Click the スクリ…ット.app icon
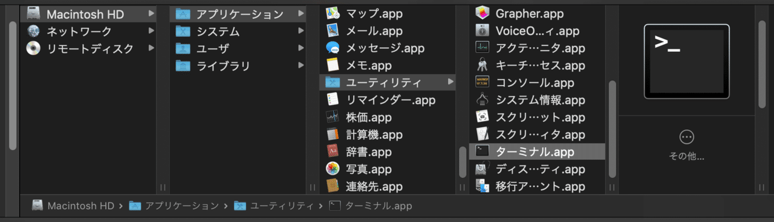 [482, 117]
